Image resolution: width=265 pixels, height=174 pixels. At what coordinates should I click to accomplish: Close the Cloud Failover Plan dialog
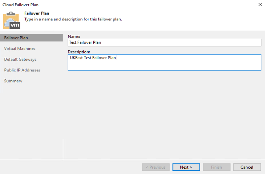tap(260, 5)
